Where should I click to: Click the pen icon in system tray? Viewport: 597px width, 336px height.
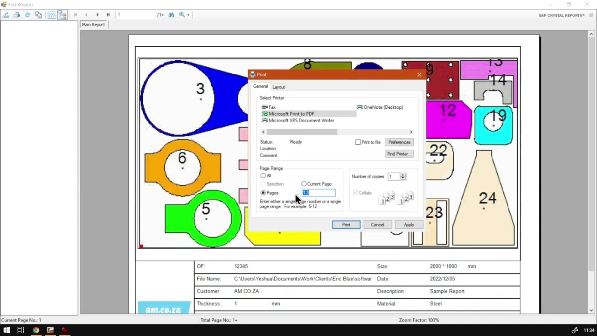pos(575,330)
